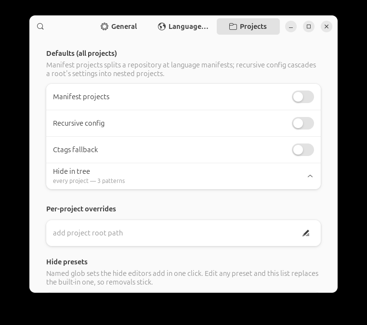Collapse Hide in tree using its chevron arrow
367x325 pixels.
[x=310, y=176]
